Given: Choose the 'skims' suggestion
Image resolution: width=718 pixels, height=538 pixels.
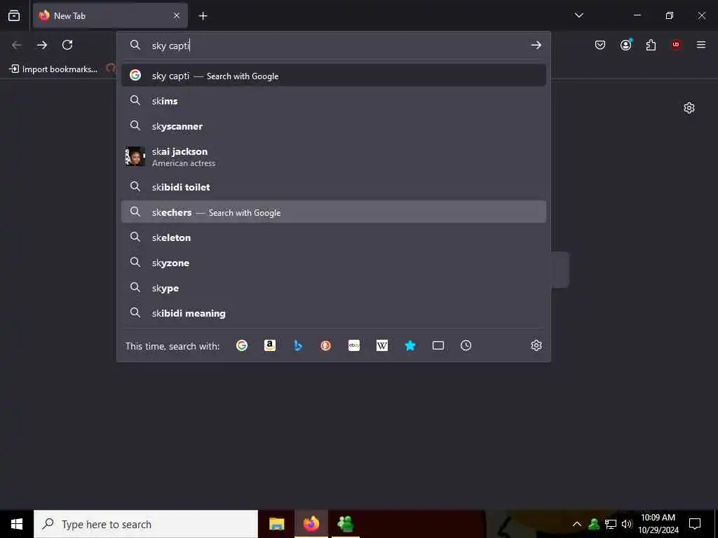Looking at the screenshot, I should point(333,101).
